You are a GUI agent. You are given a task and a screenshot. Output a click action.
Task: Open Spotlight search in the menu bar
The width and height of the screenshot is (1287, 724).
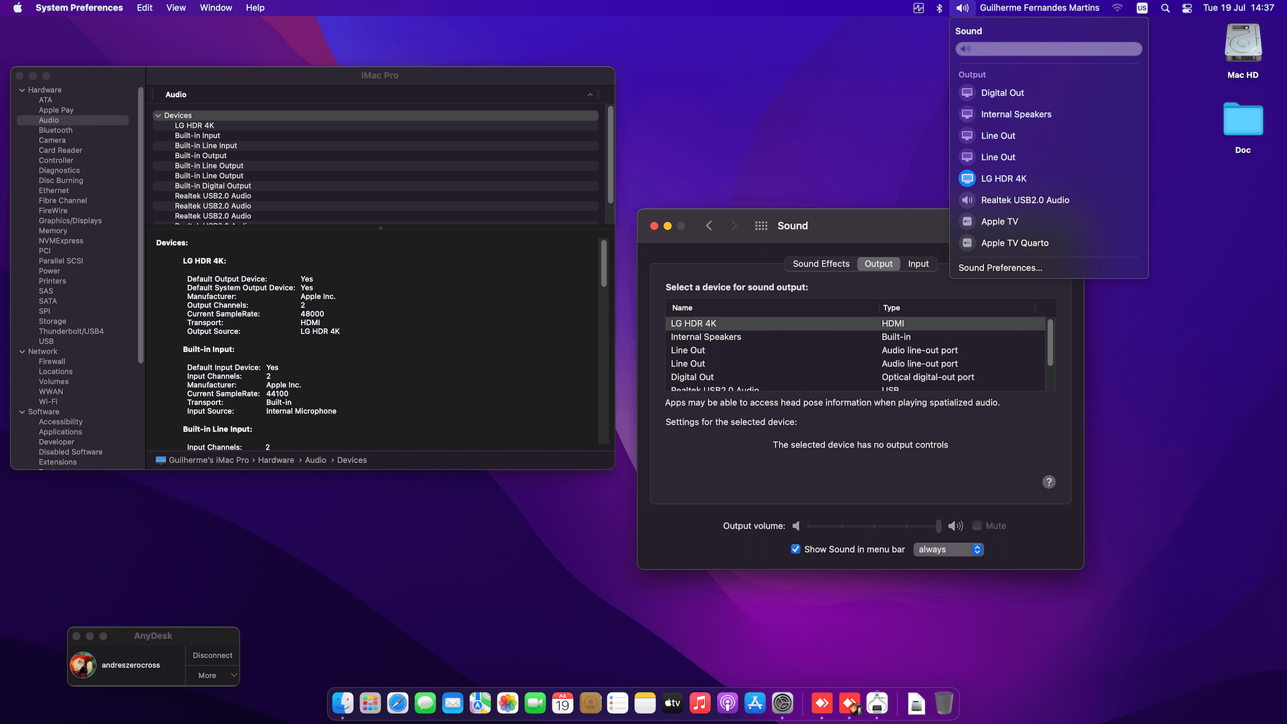pyautogui.click(x=1165, y=8)
